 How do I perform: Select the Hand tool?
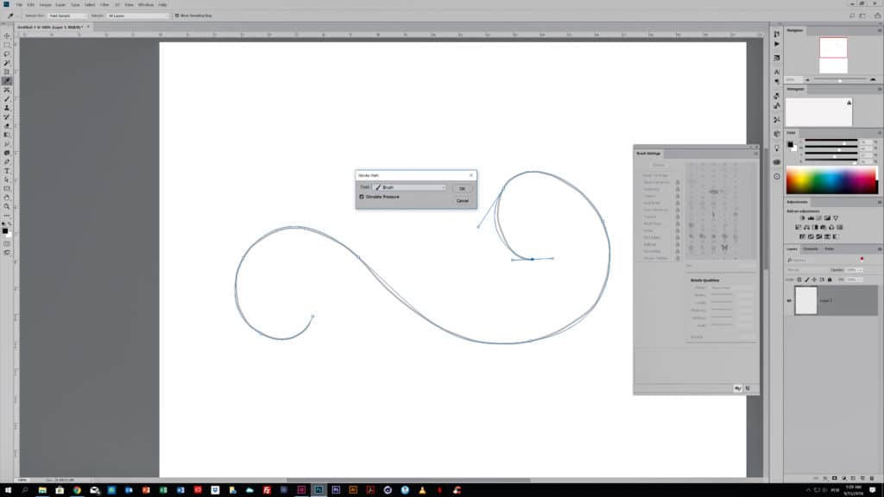click(x=7, y=198)
